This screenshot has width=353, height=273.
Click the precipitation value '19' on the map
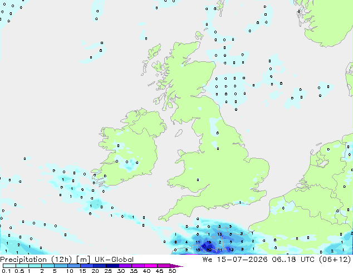[x=209, y=242]
